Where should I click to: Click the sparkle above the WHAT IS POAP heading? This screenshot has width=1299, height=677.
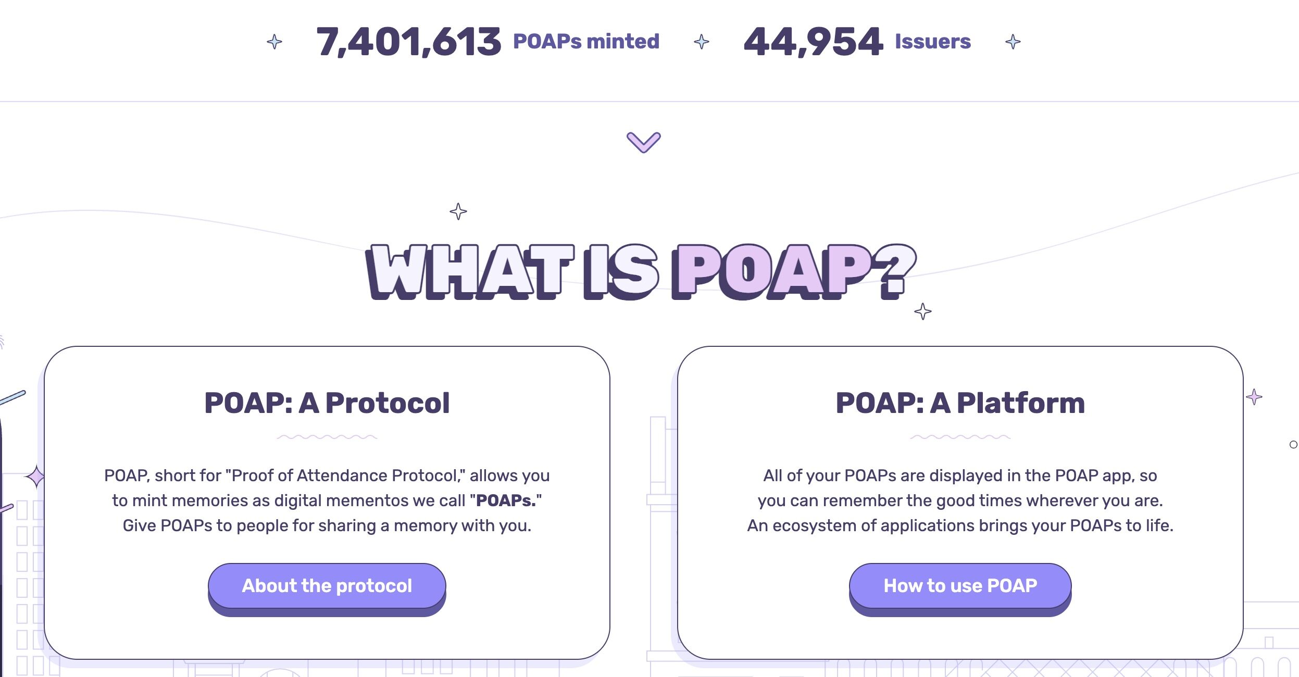[x=458, y=211]
